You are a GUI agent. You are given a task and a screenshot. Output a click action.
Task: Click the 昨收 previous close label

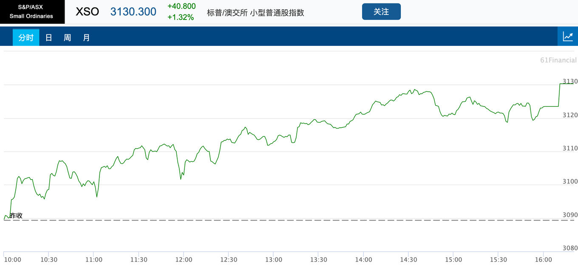(16, 216)
